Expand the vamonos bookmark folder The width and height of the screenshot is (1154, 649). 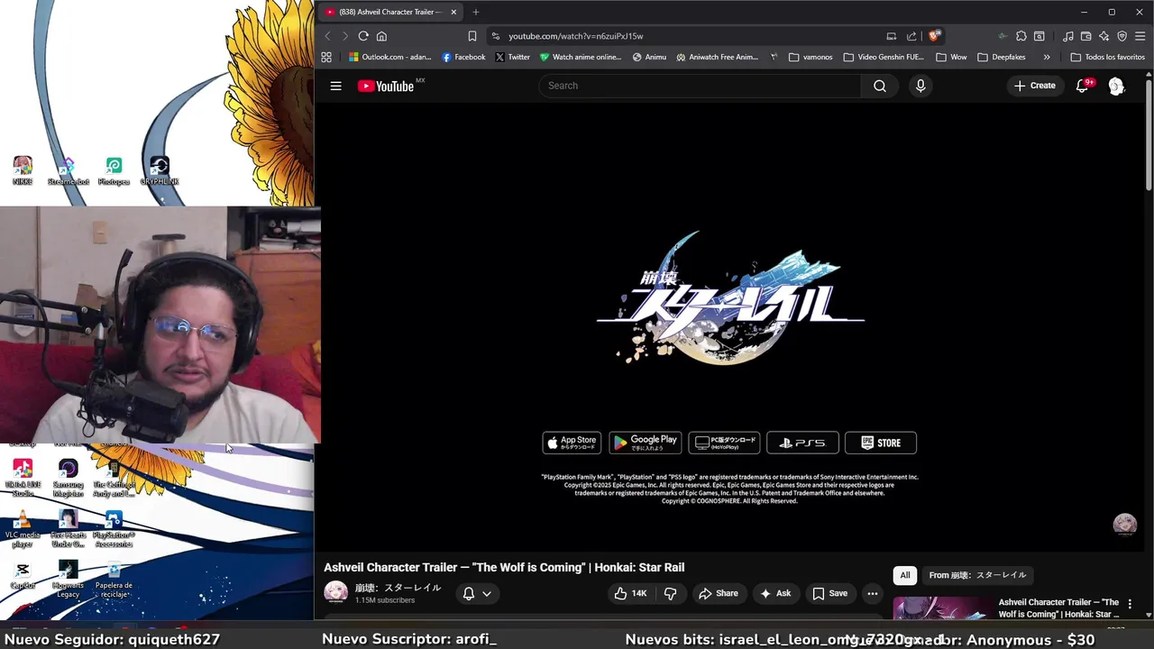click(811, 57)
